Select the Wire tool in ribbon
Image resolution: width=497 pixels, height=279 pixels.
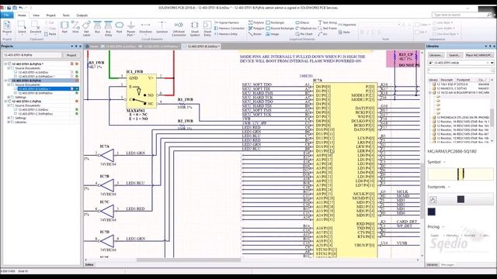click(75, 27)
